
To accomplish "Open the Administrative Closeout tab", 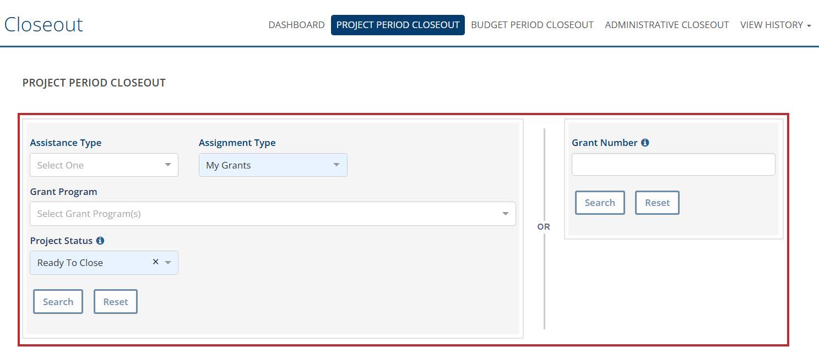I will (x=666, y=25).
